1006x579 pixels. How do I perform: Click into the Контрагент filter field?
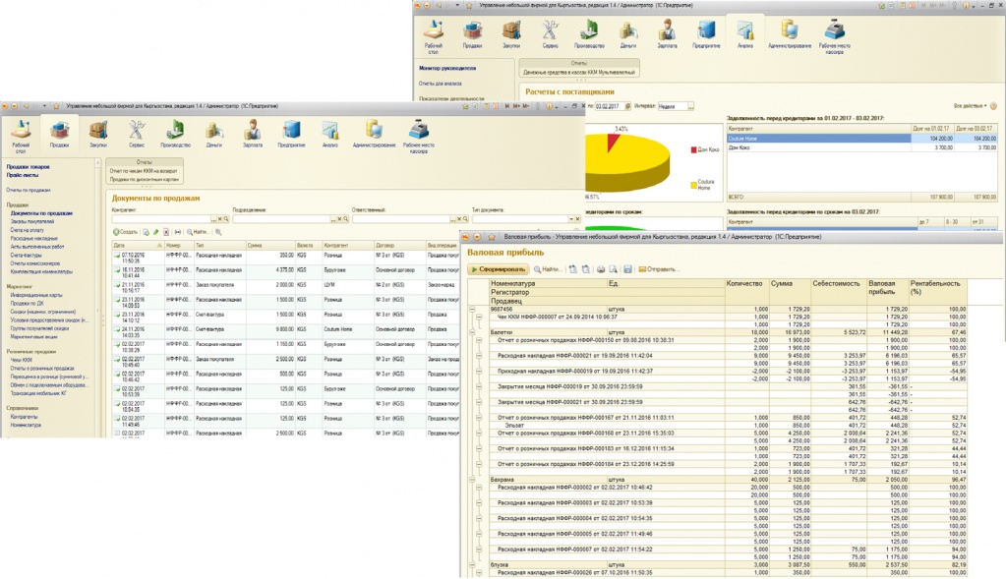pyautogui.click(x=161, y=219)
